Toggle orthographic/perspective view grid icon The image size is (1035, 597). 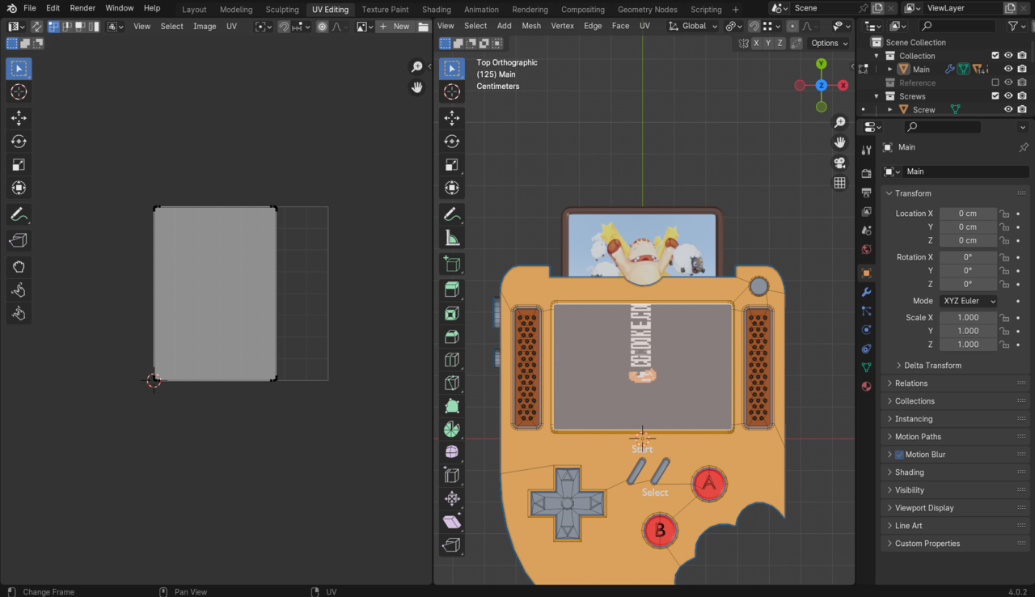click(840, 183)
